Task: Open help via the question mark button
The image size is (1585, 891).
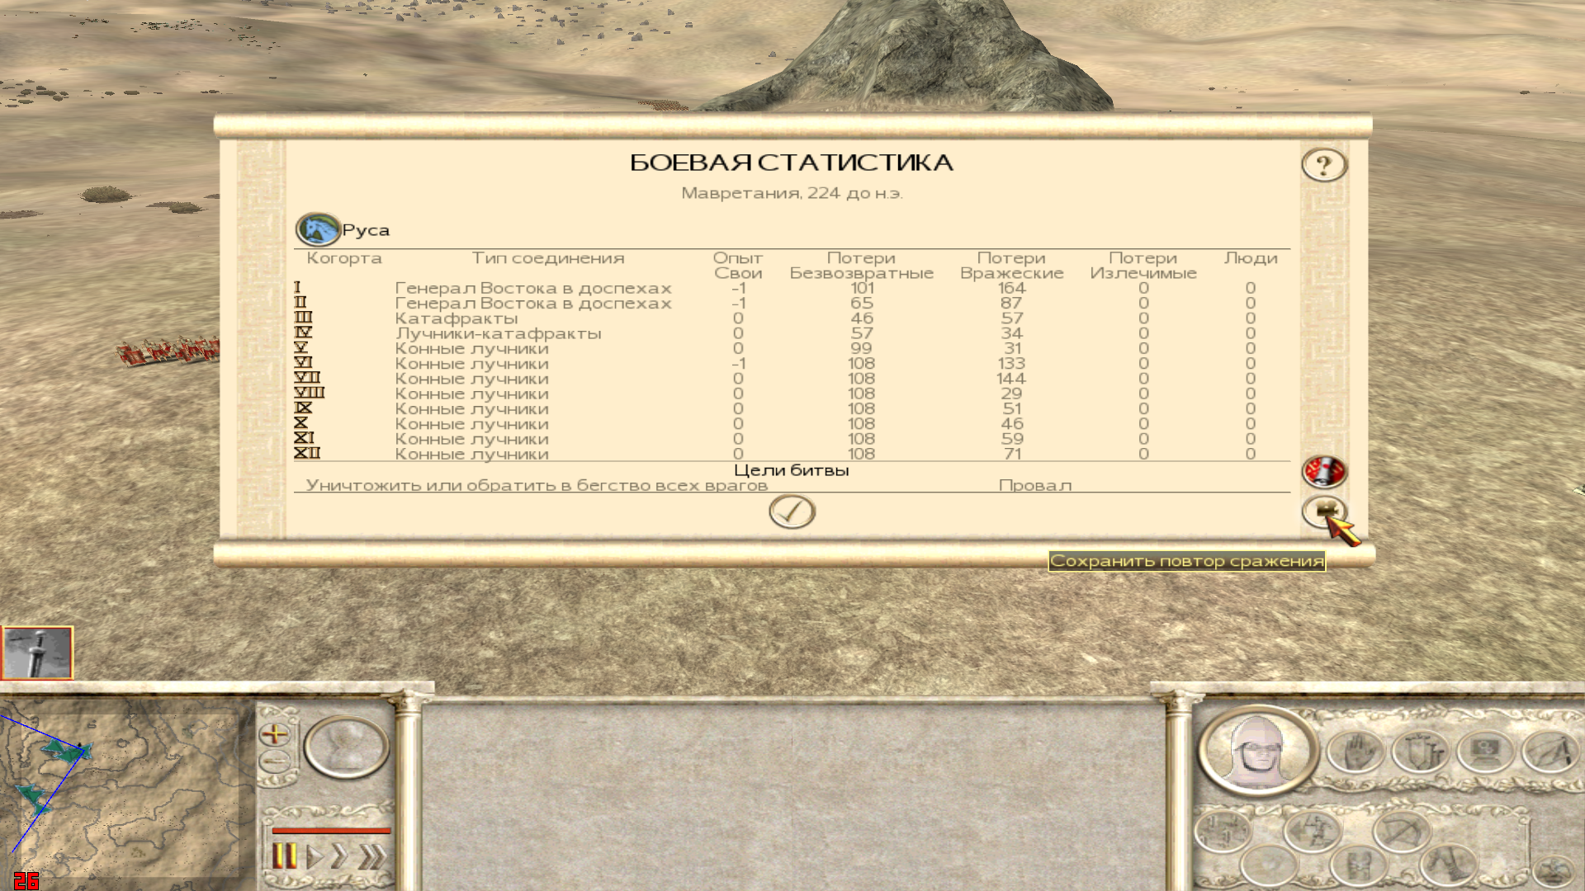Action: tap(1324, 165)
